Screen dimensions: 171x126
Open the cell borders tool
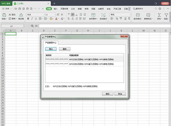coord(40,19)
